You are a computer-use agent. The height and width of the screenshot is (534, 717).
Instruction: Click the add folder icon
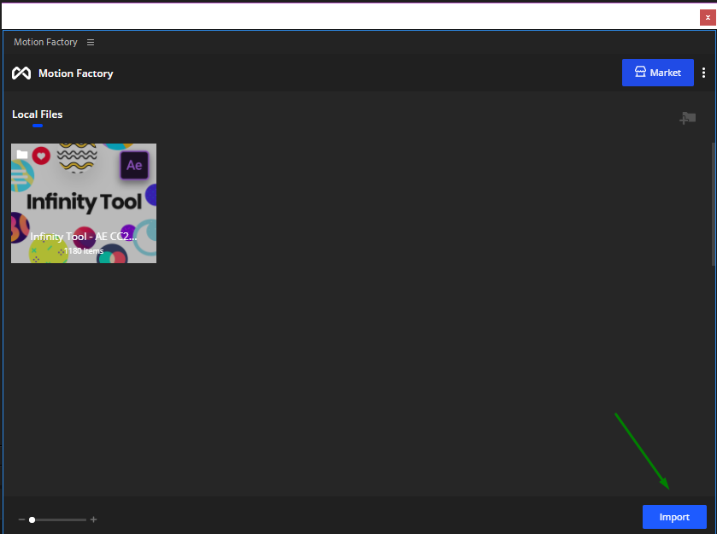point(687,118)
